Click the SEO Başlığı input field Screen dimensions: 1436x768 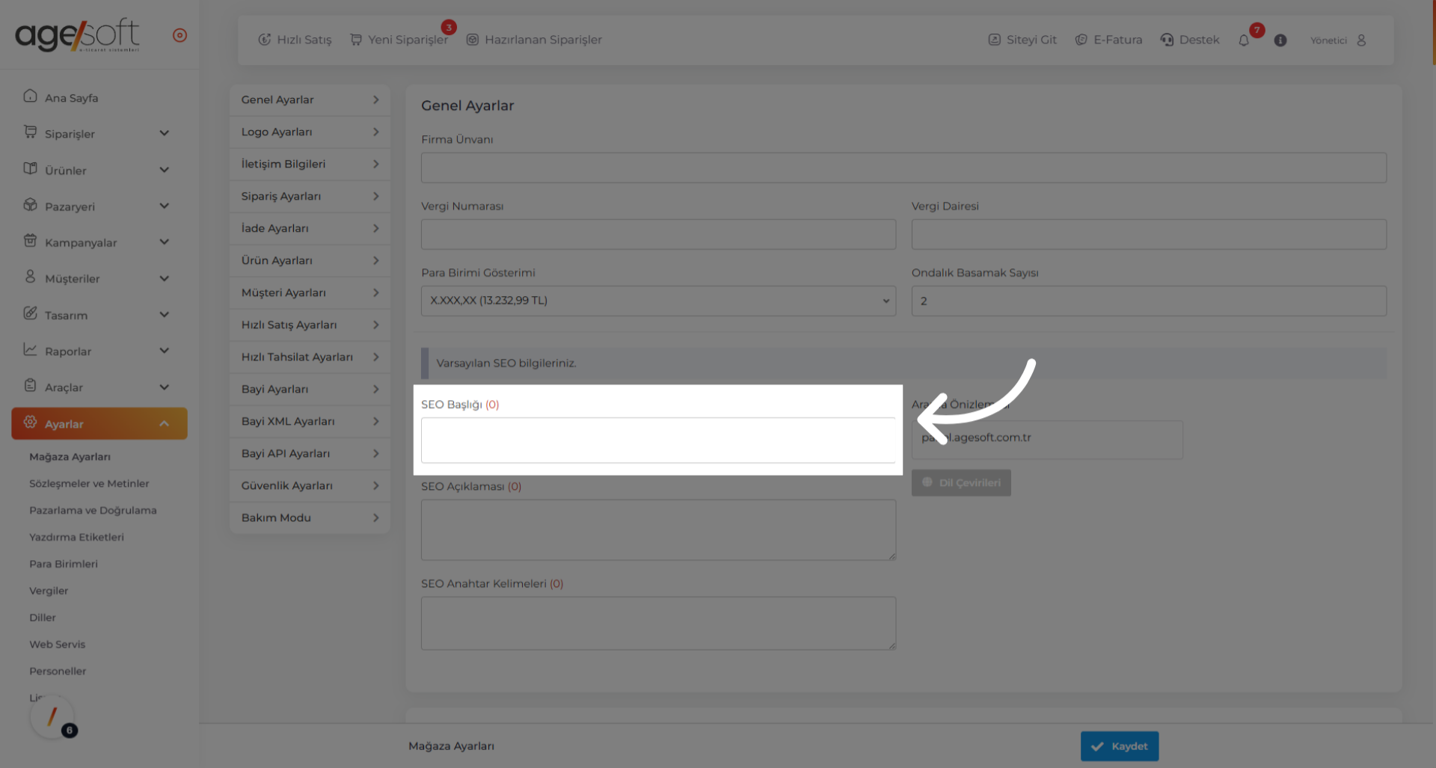tap(658, 440)
